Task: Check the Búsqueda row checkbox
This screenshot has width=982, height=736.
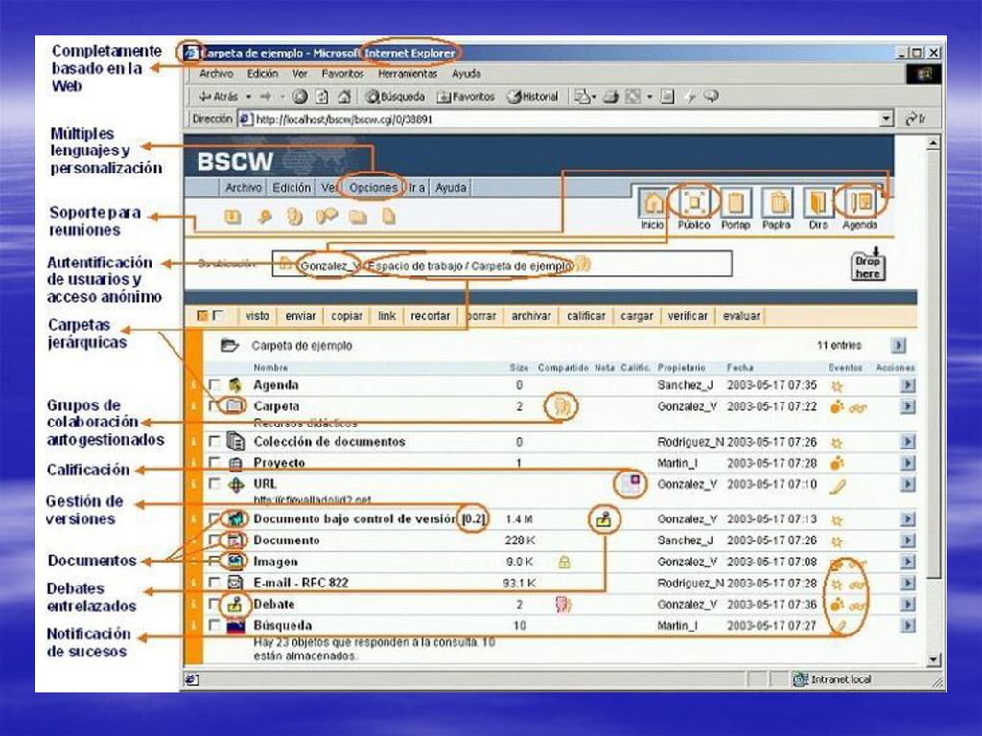Action: tap(214, 625)
